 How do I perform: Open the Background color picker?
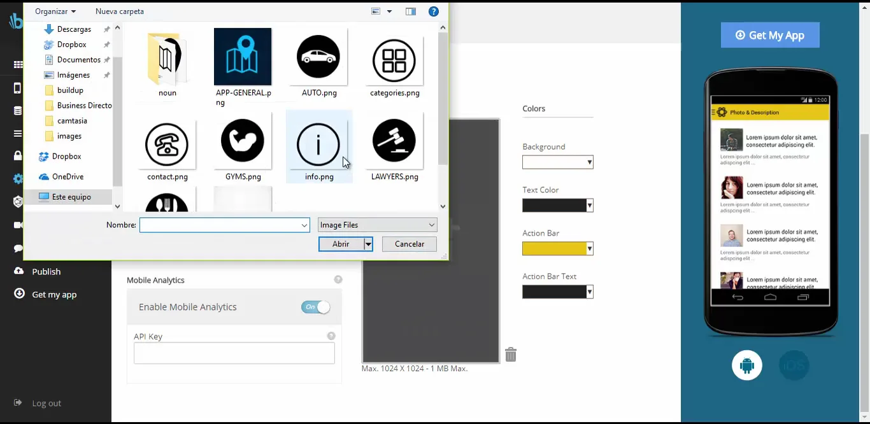pos(558,162)
